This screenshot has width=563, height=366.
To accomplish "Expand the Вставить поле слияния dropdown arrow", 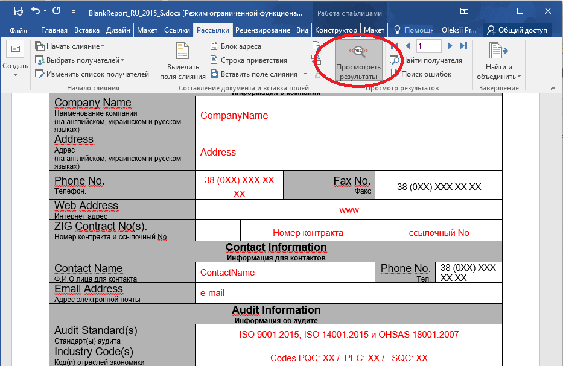I will click(305, 74).
